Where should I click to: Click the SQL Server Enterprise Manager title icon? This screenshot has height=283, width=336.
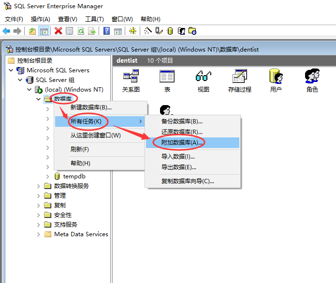click(x=8, y=6)
